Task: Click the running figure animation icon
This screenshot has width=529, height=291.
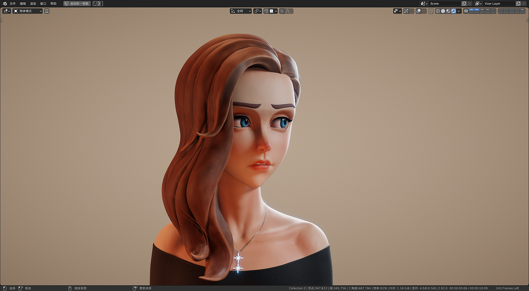Action: 95,3
